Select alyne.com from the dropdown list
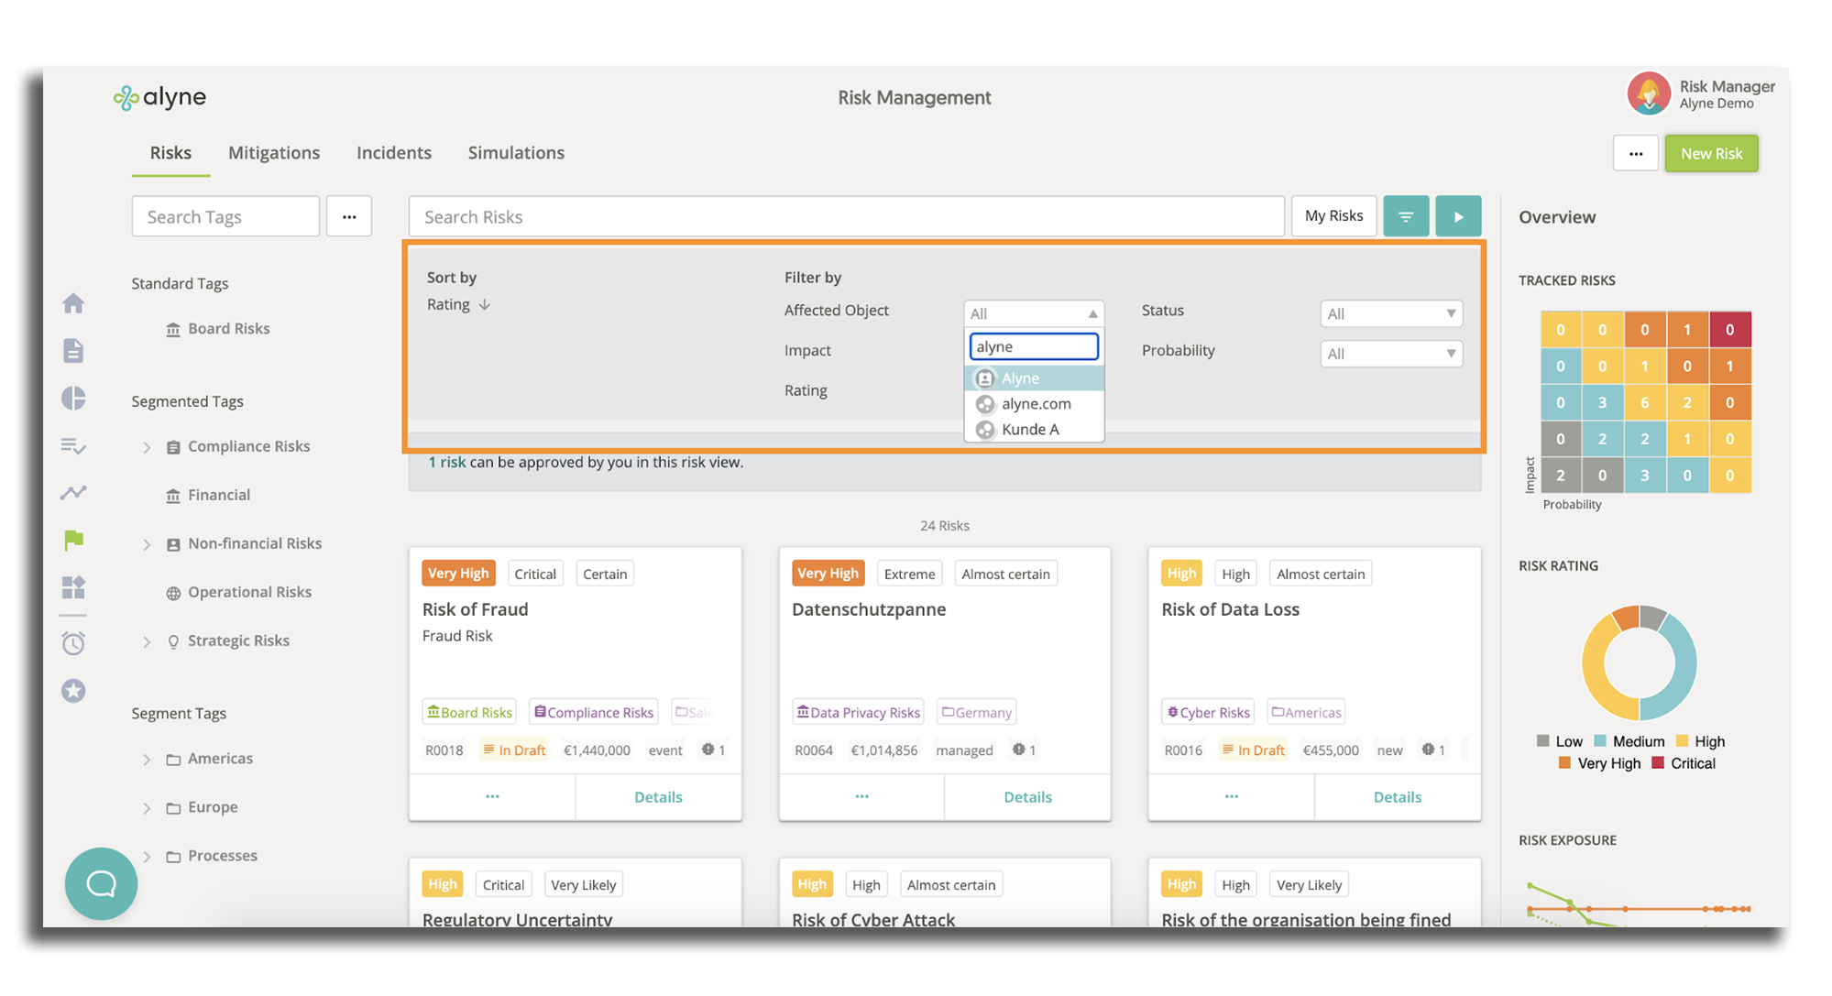The image size is (1832, 996). click(x=1036, y=404)
